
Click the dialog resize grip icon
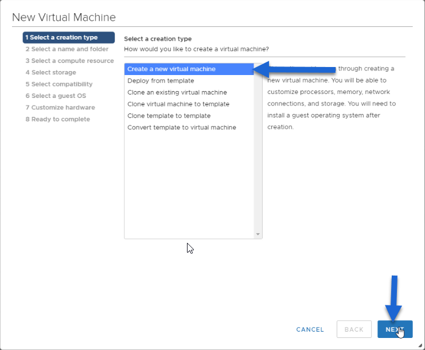(420, 345)
